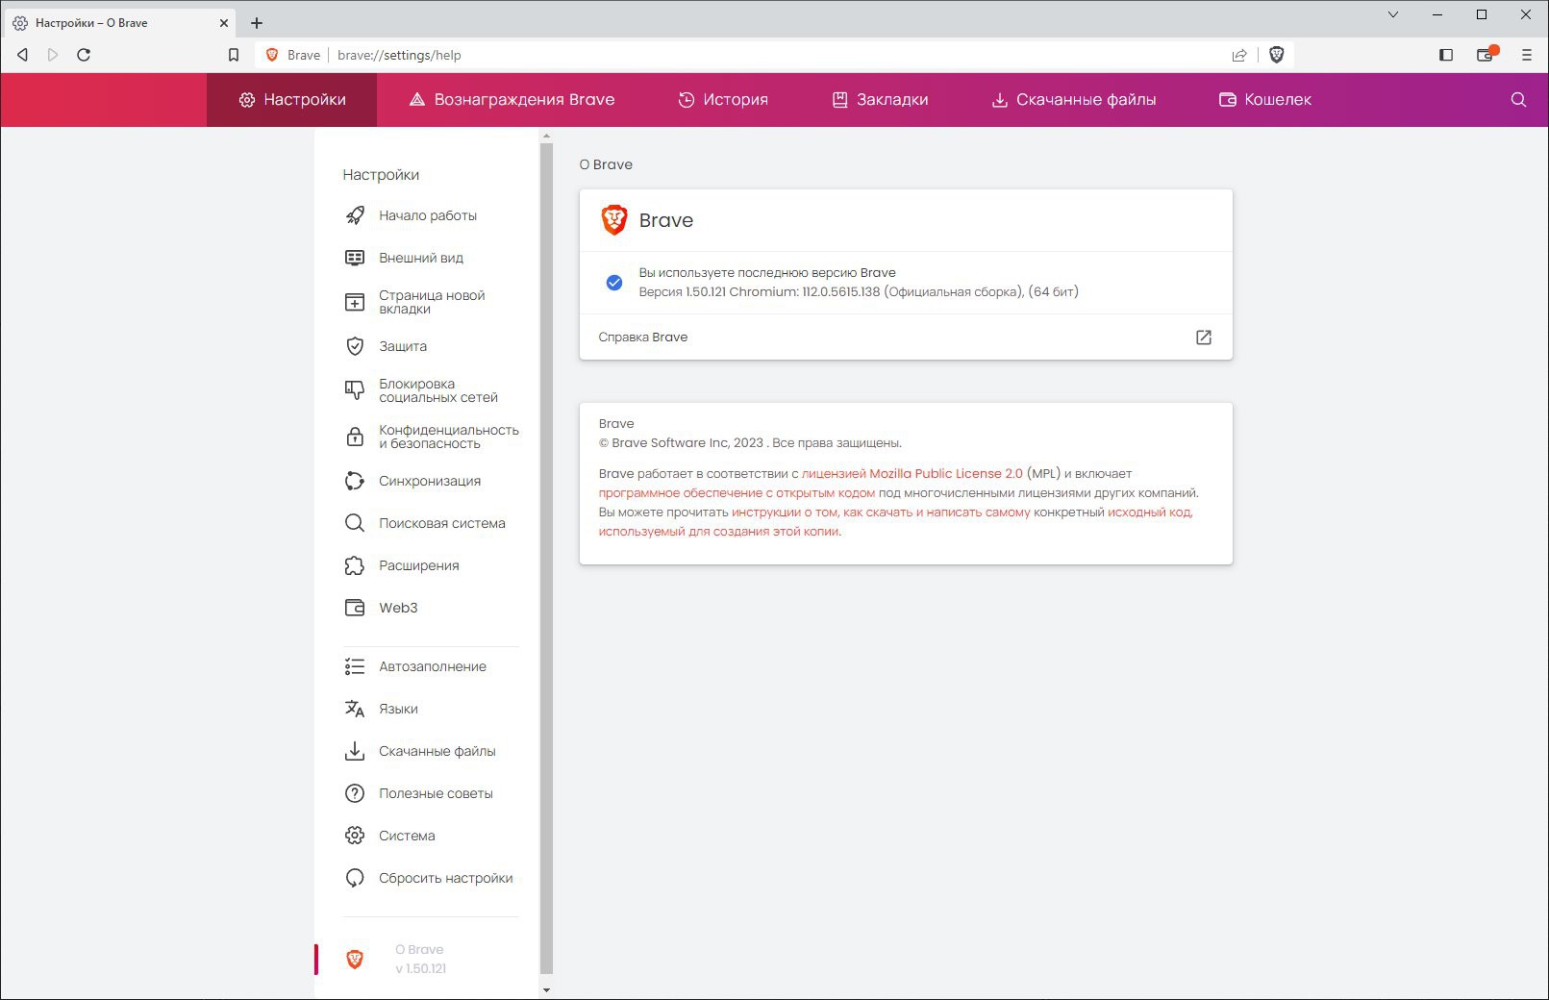Click thumbs-down icon for Блокировка социальных сетей

(355, 390)
